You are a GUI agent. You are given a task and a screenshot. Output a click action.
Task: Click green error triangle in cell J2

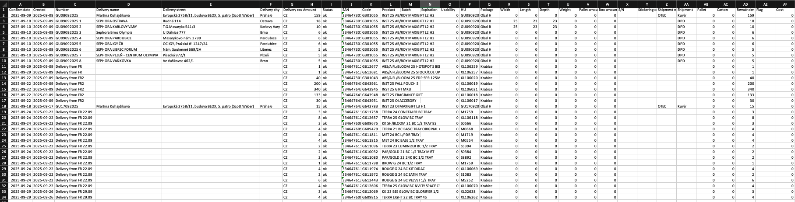click(x=343, y=14)
